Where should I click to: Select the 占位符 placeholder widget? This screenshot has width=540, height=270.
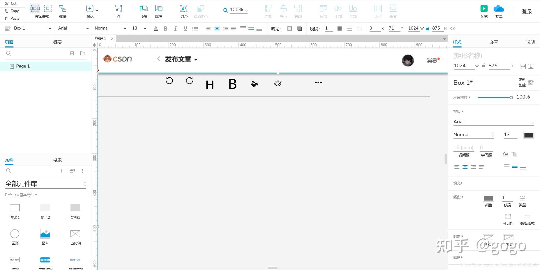[x=76, y=237]
